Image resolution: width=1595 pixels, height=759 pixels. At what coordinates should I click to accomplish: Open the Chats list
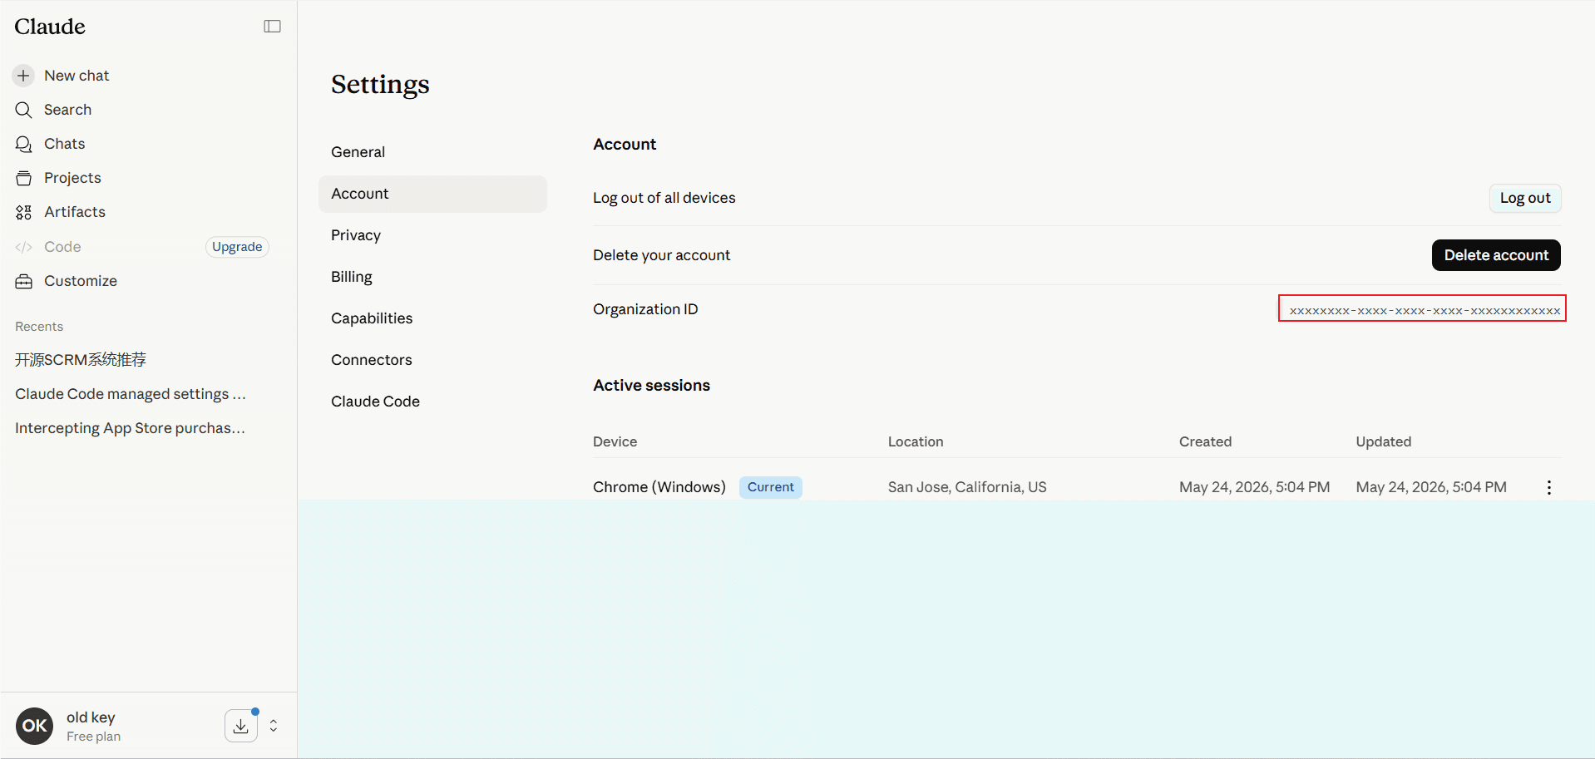65,144
